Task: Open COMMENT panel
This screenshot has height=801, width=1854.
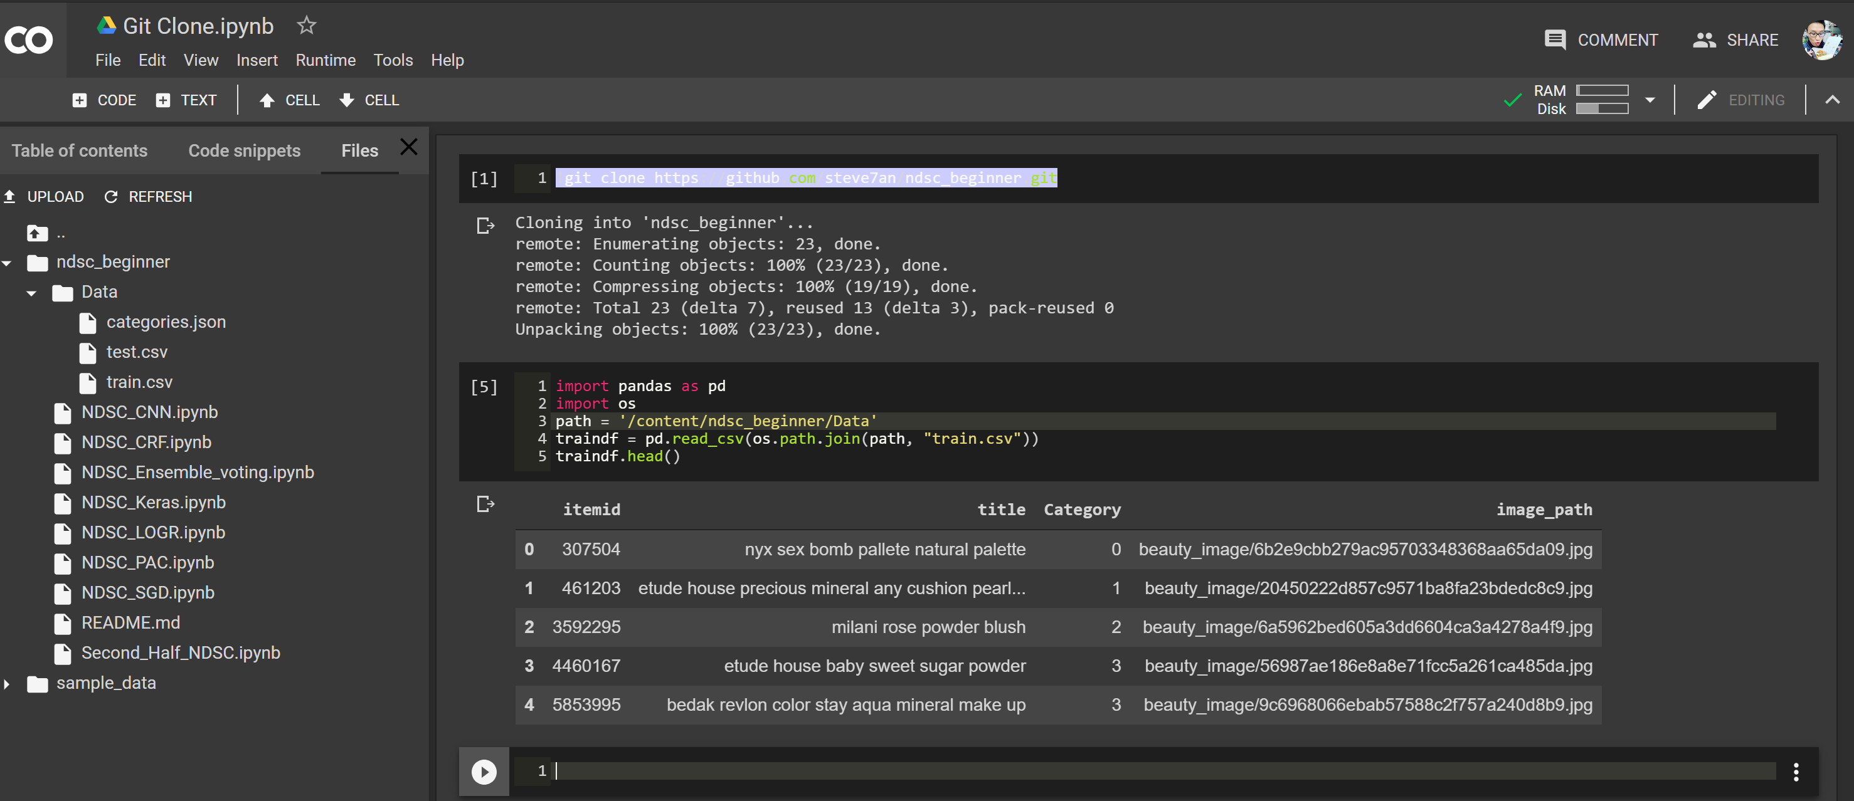Action: coord(1601,39)
